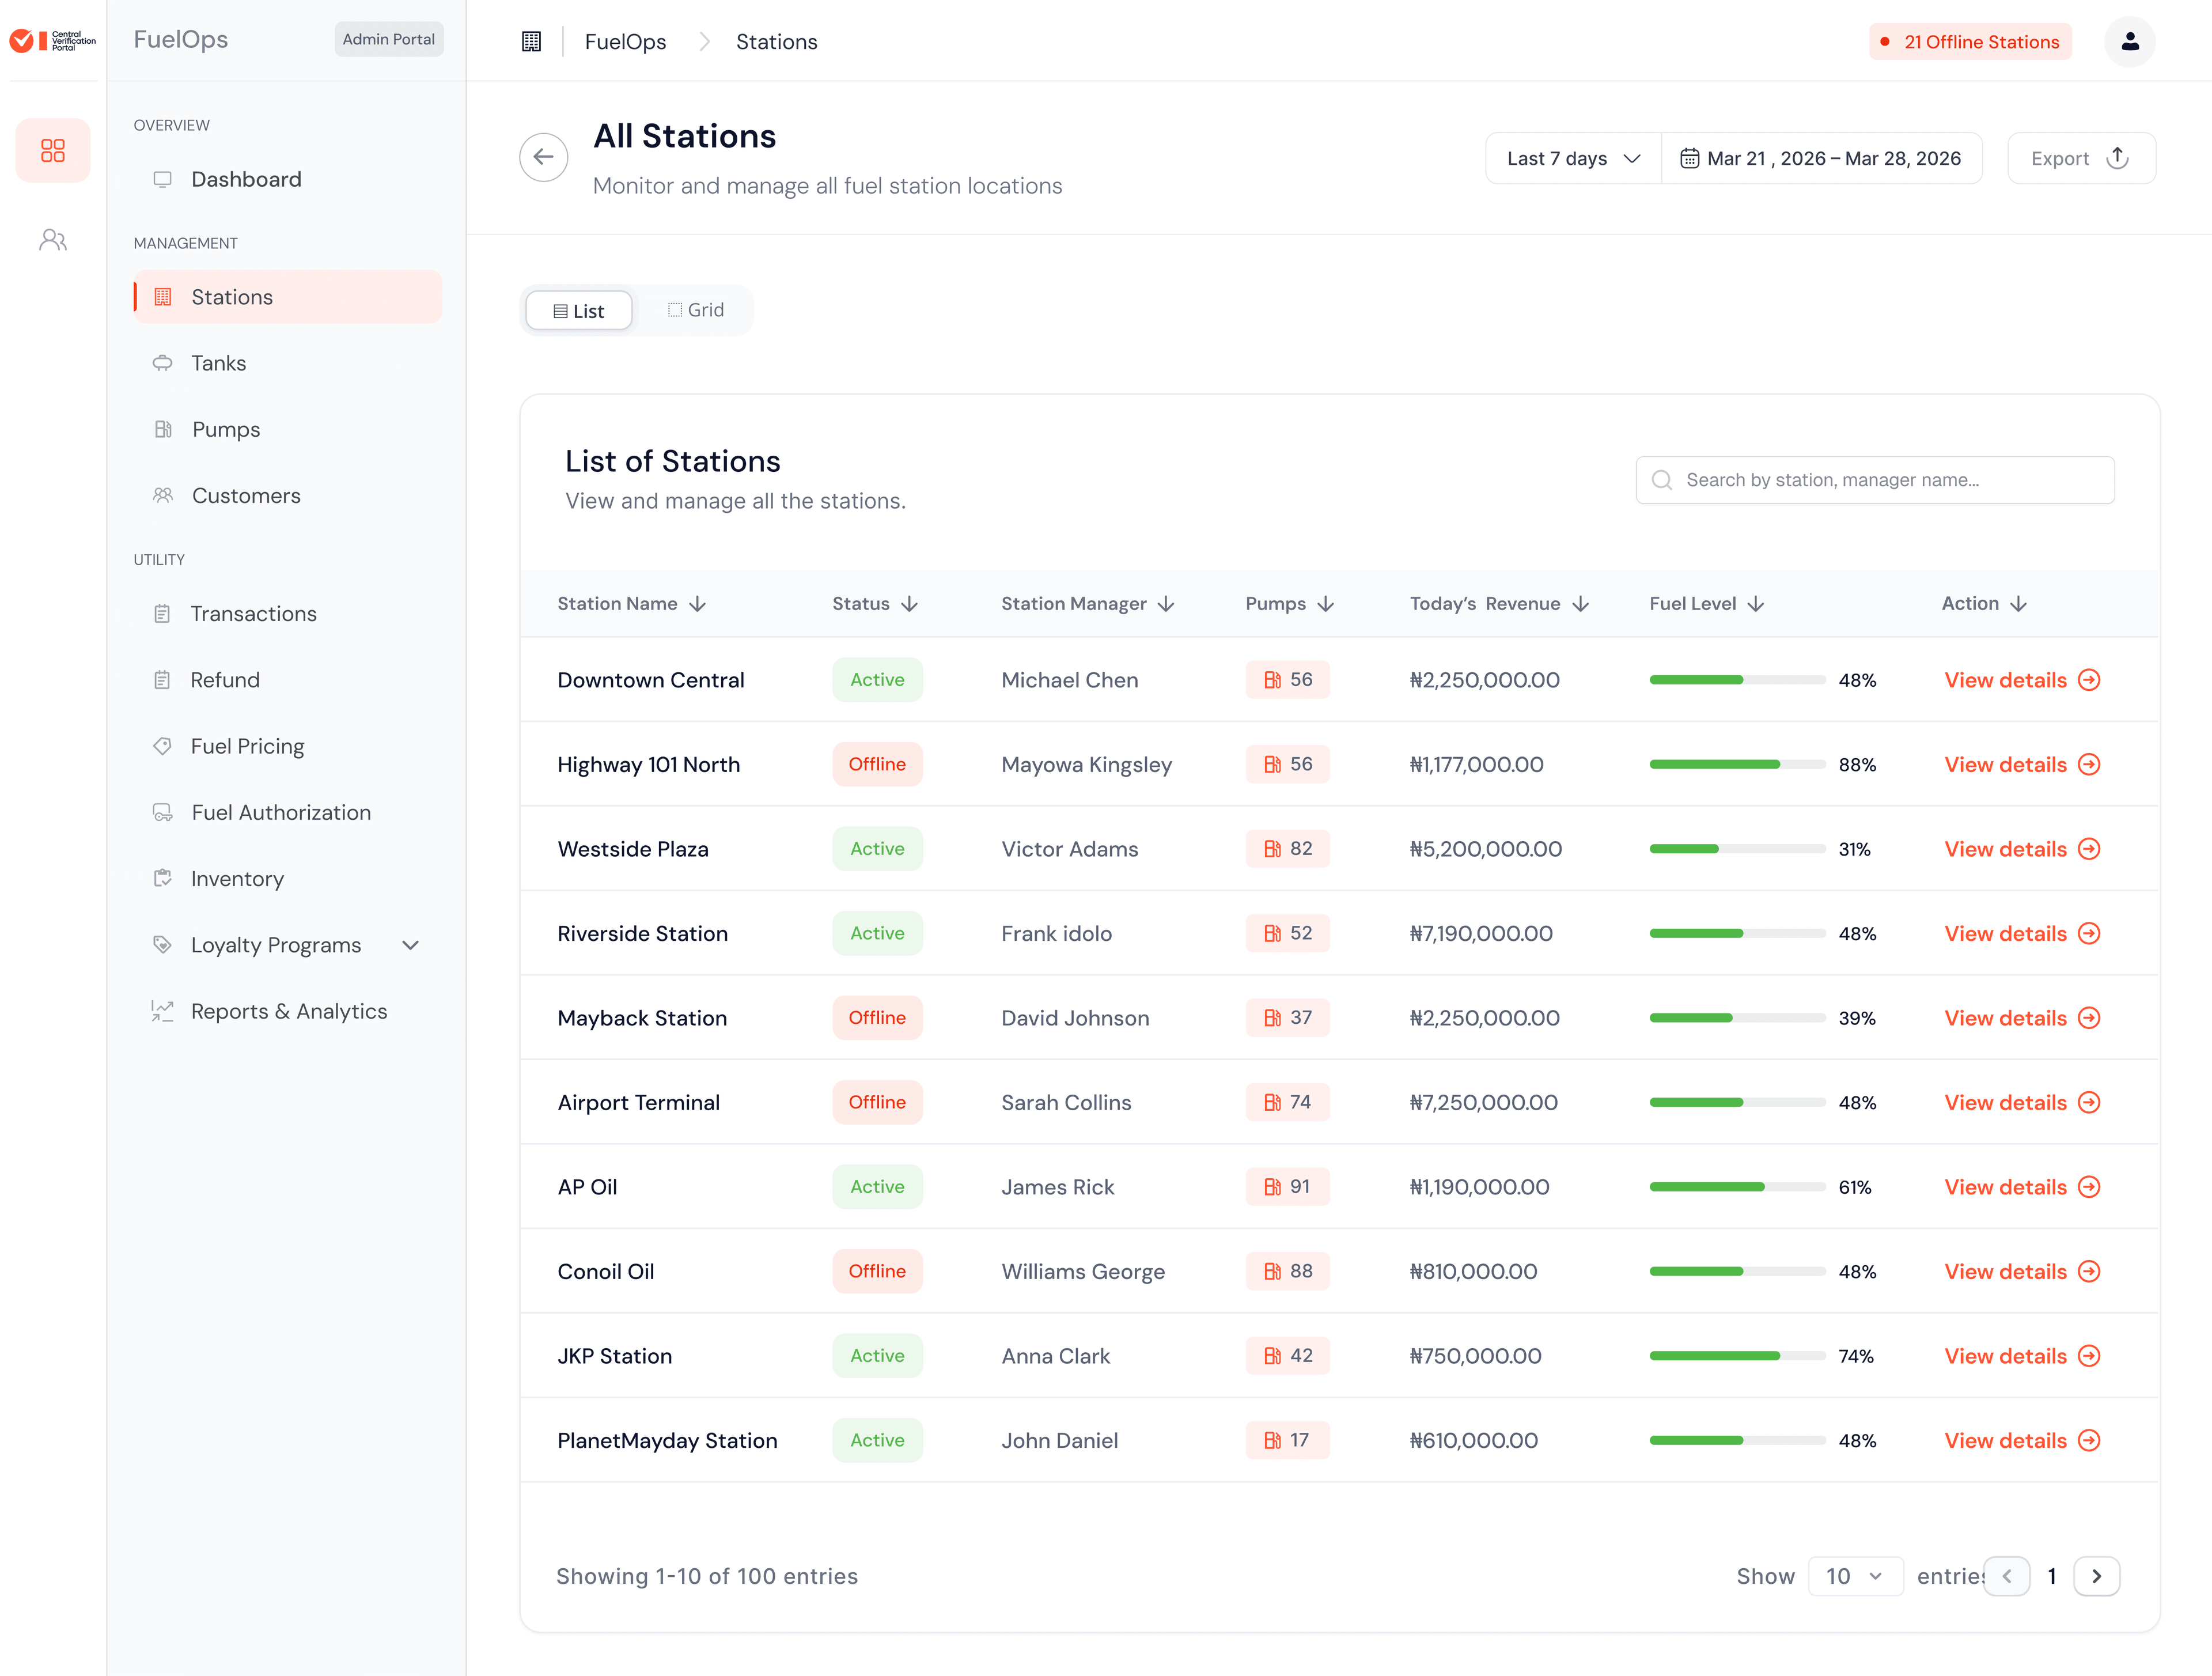Click the Pumps icon in sidebar

pyautogui.click(x=163, y=429)
